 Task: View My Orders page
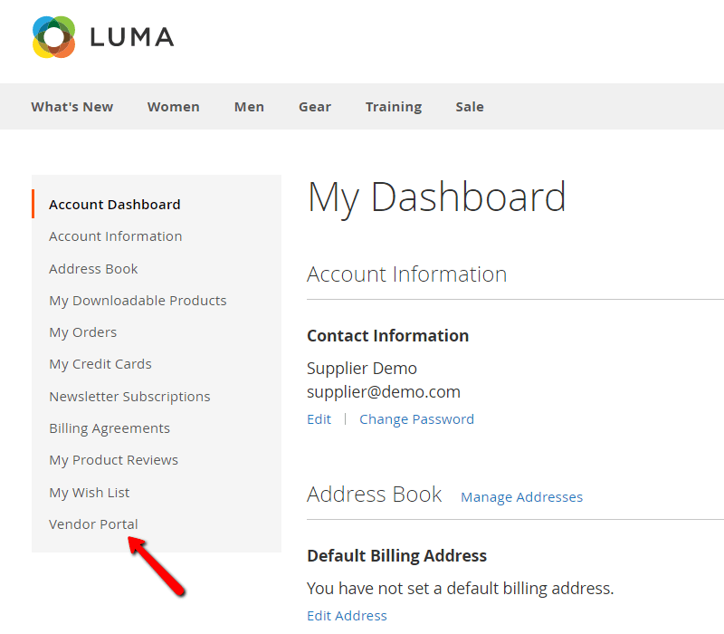click(x=82, y=332)
